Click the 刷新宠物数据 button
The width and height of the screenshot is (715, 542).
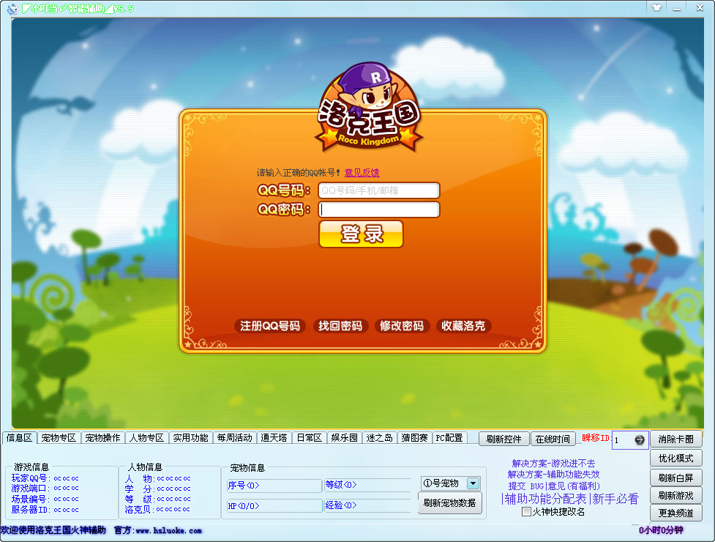(449, 502)
